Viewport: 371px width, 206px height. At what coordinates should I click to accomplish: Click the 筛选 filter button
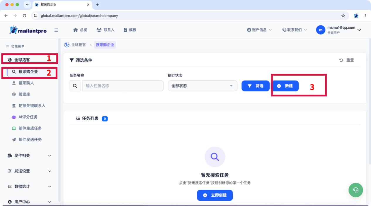(256, 86)
